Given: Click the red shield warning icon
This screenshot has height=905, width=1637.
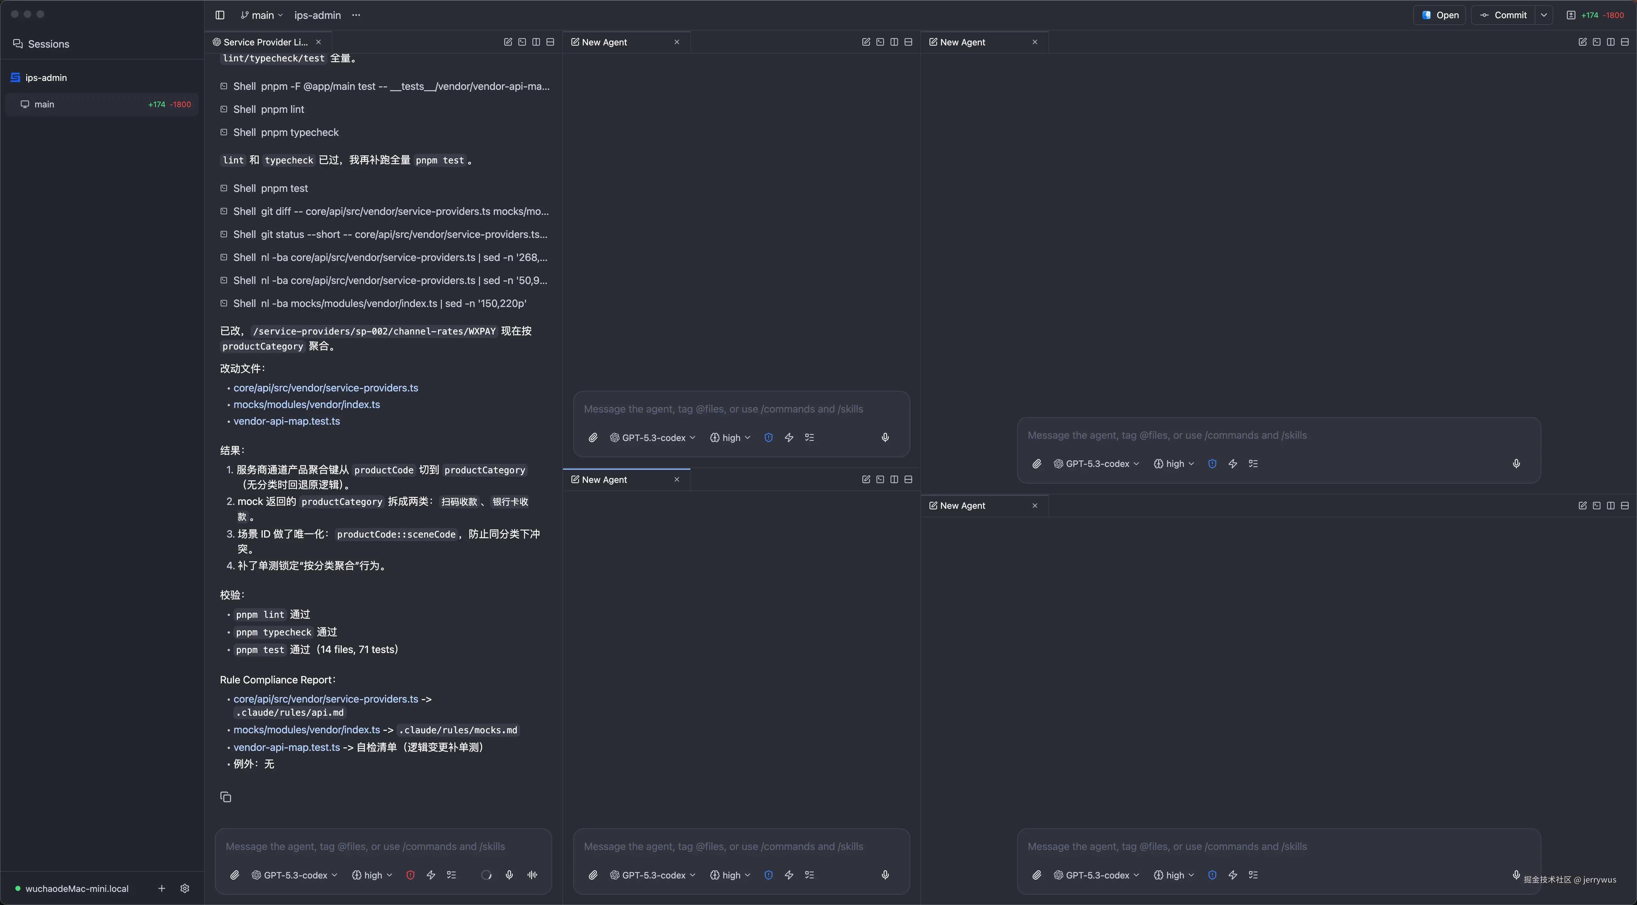Looking at the screenshot, I should 411,875.
